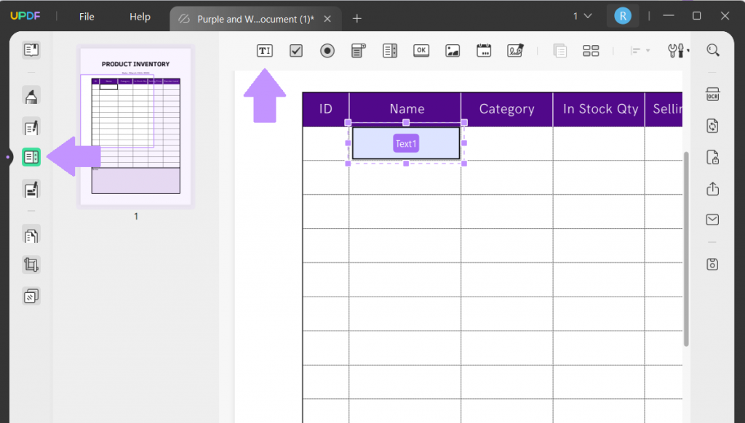The width and height of the screenshot is (745, 423).
Task: Select the Signature field tool
Action: pos(515,50)
